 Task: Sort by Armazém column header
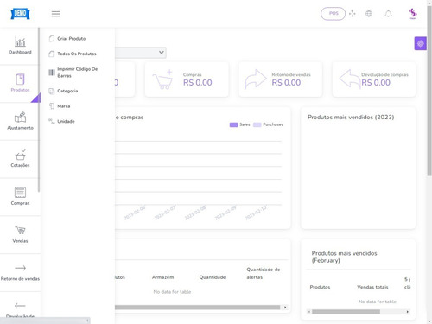pos(162,277)
